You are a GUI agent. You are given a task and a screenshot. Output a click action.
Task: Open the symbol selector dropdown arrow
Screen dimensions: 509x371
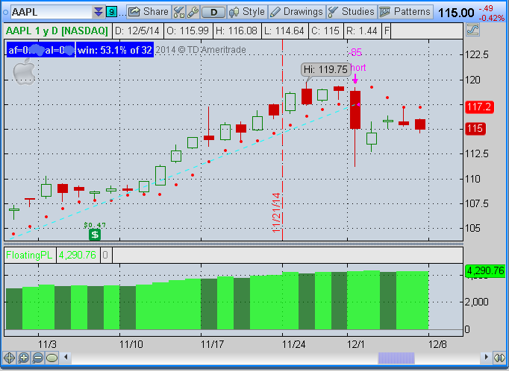pos(99,13)
